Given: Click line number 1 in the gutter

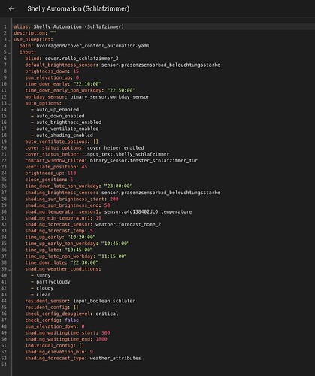Looking at the screenshot, I should click(5, 26).
